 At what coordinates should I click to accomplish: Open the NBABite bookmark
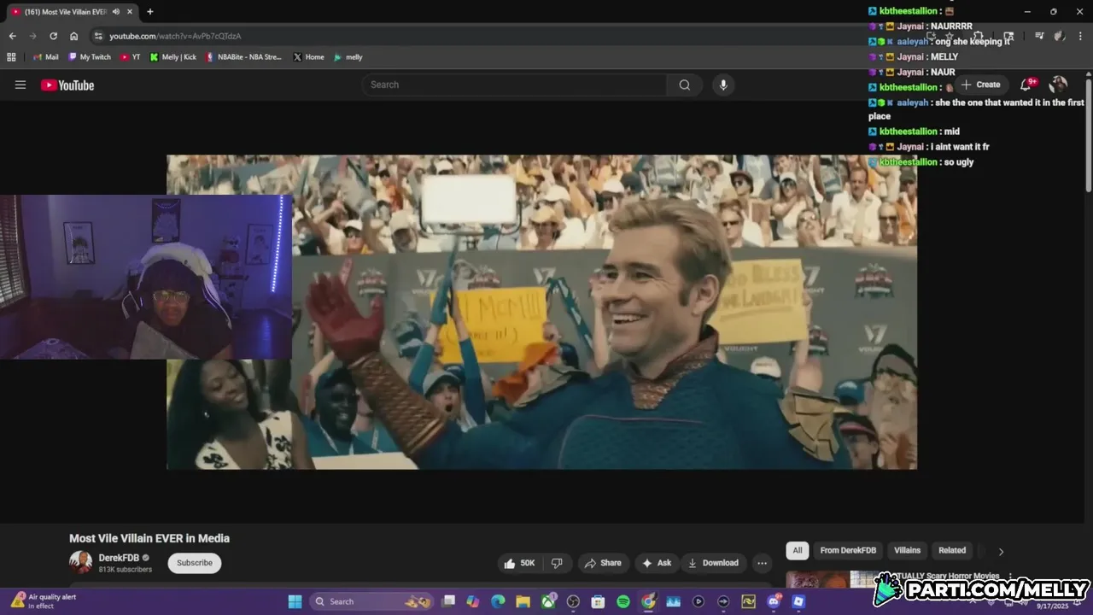(243, 57)
